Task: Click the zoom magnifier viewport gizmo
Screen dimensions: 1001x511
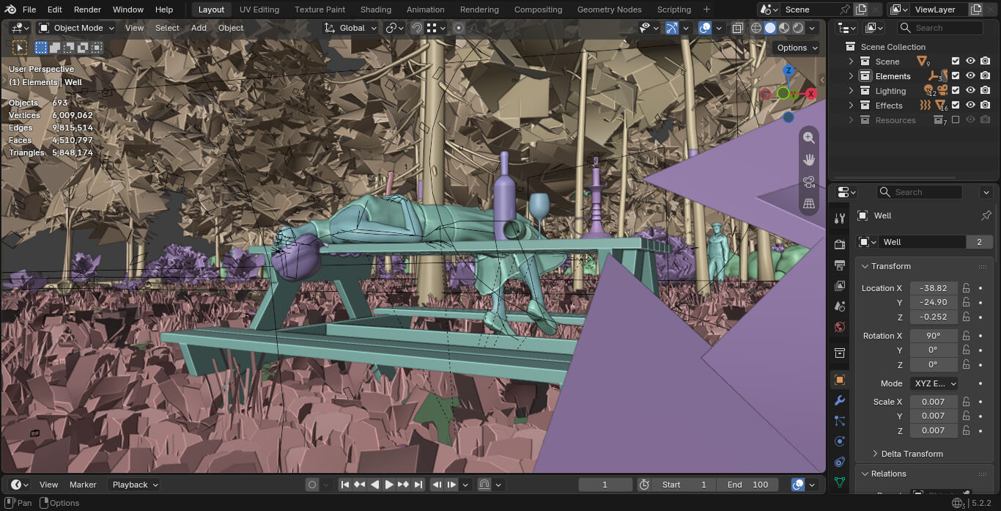Action: (809, 137)
